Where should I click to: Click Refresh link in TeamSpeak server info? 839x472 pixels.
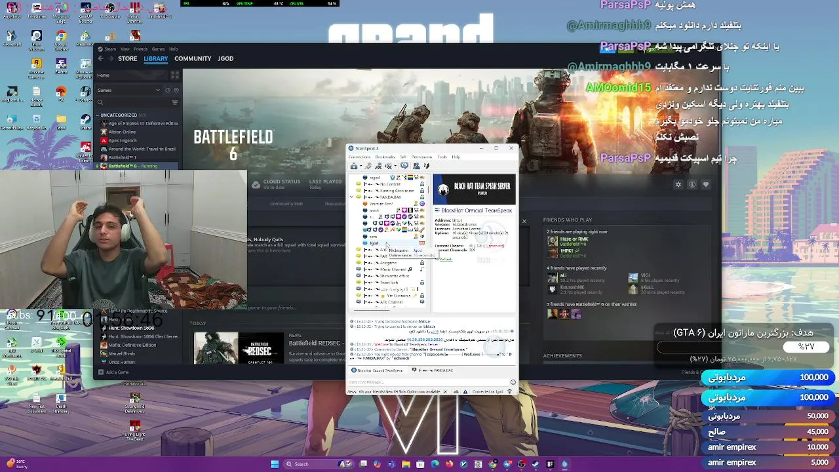pyautogui.click(x=446, y=259)
